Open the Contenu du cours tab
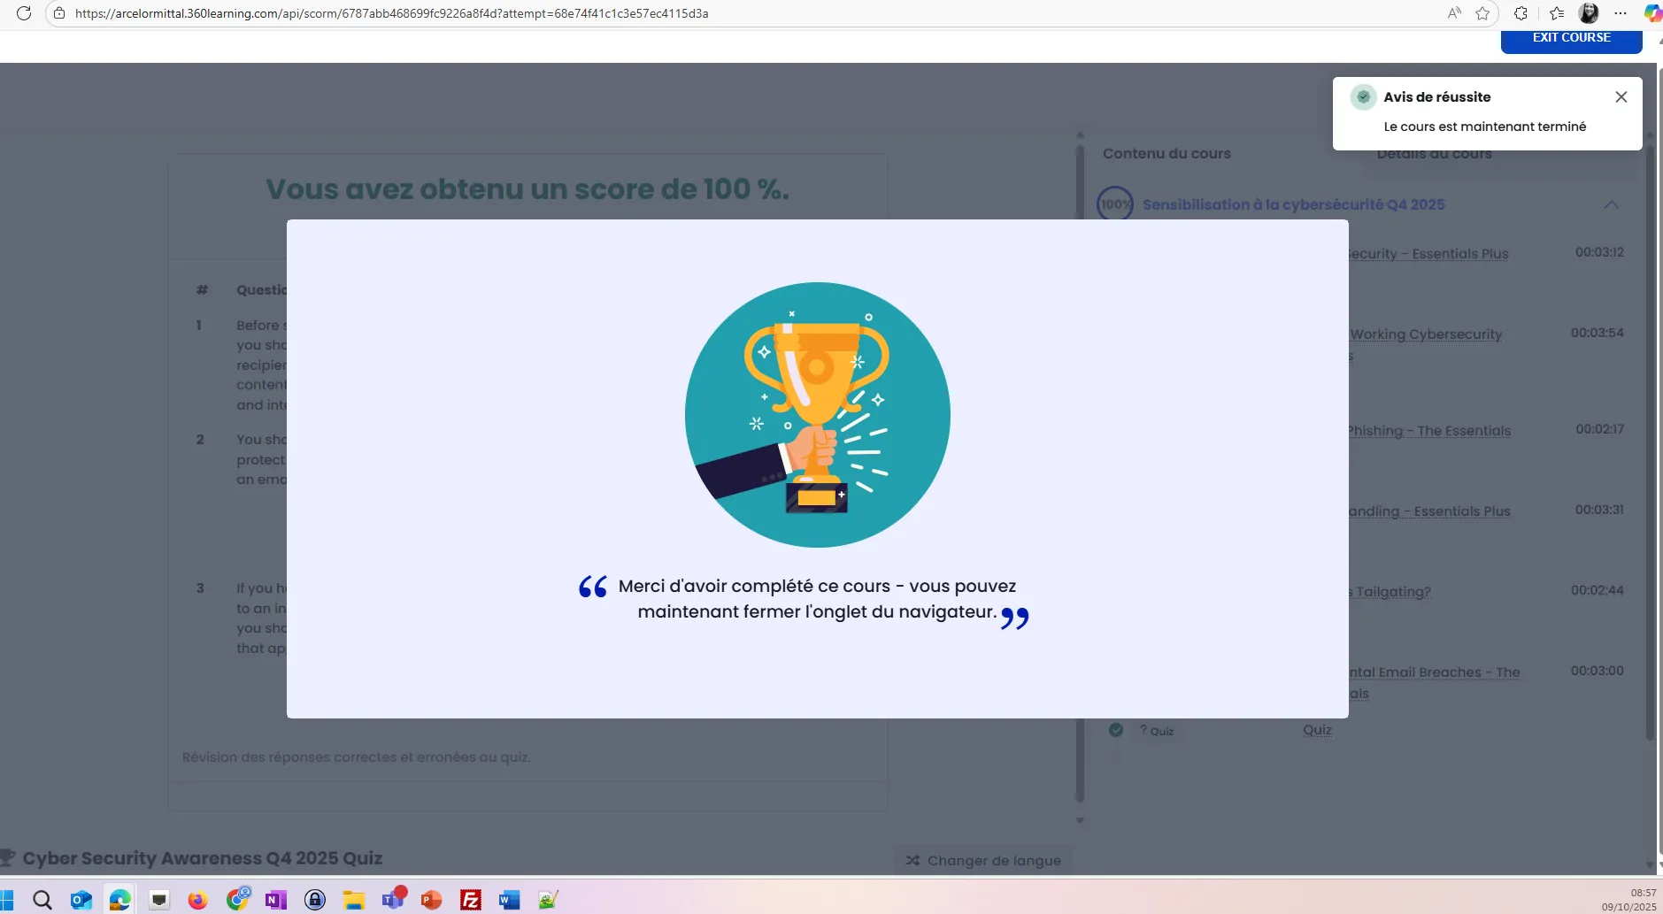Viewport: 1663px width, 914px height. (x=1166, y=154)
